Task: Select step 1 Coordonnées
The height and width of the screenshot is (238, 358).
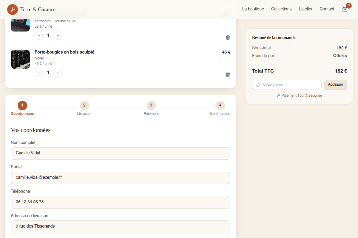Action: (22, 108)
